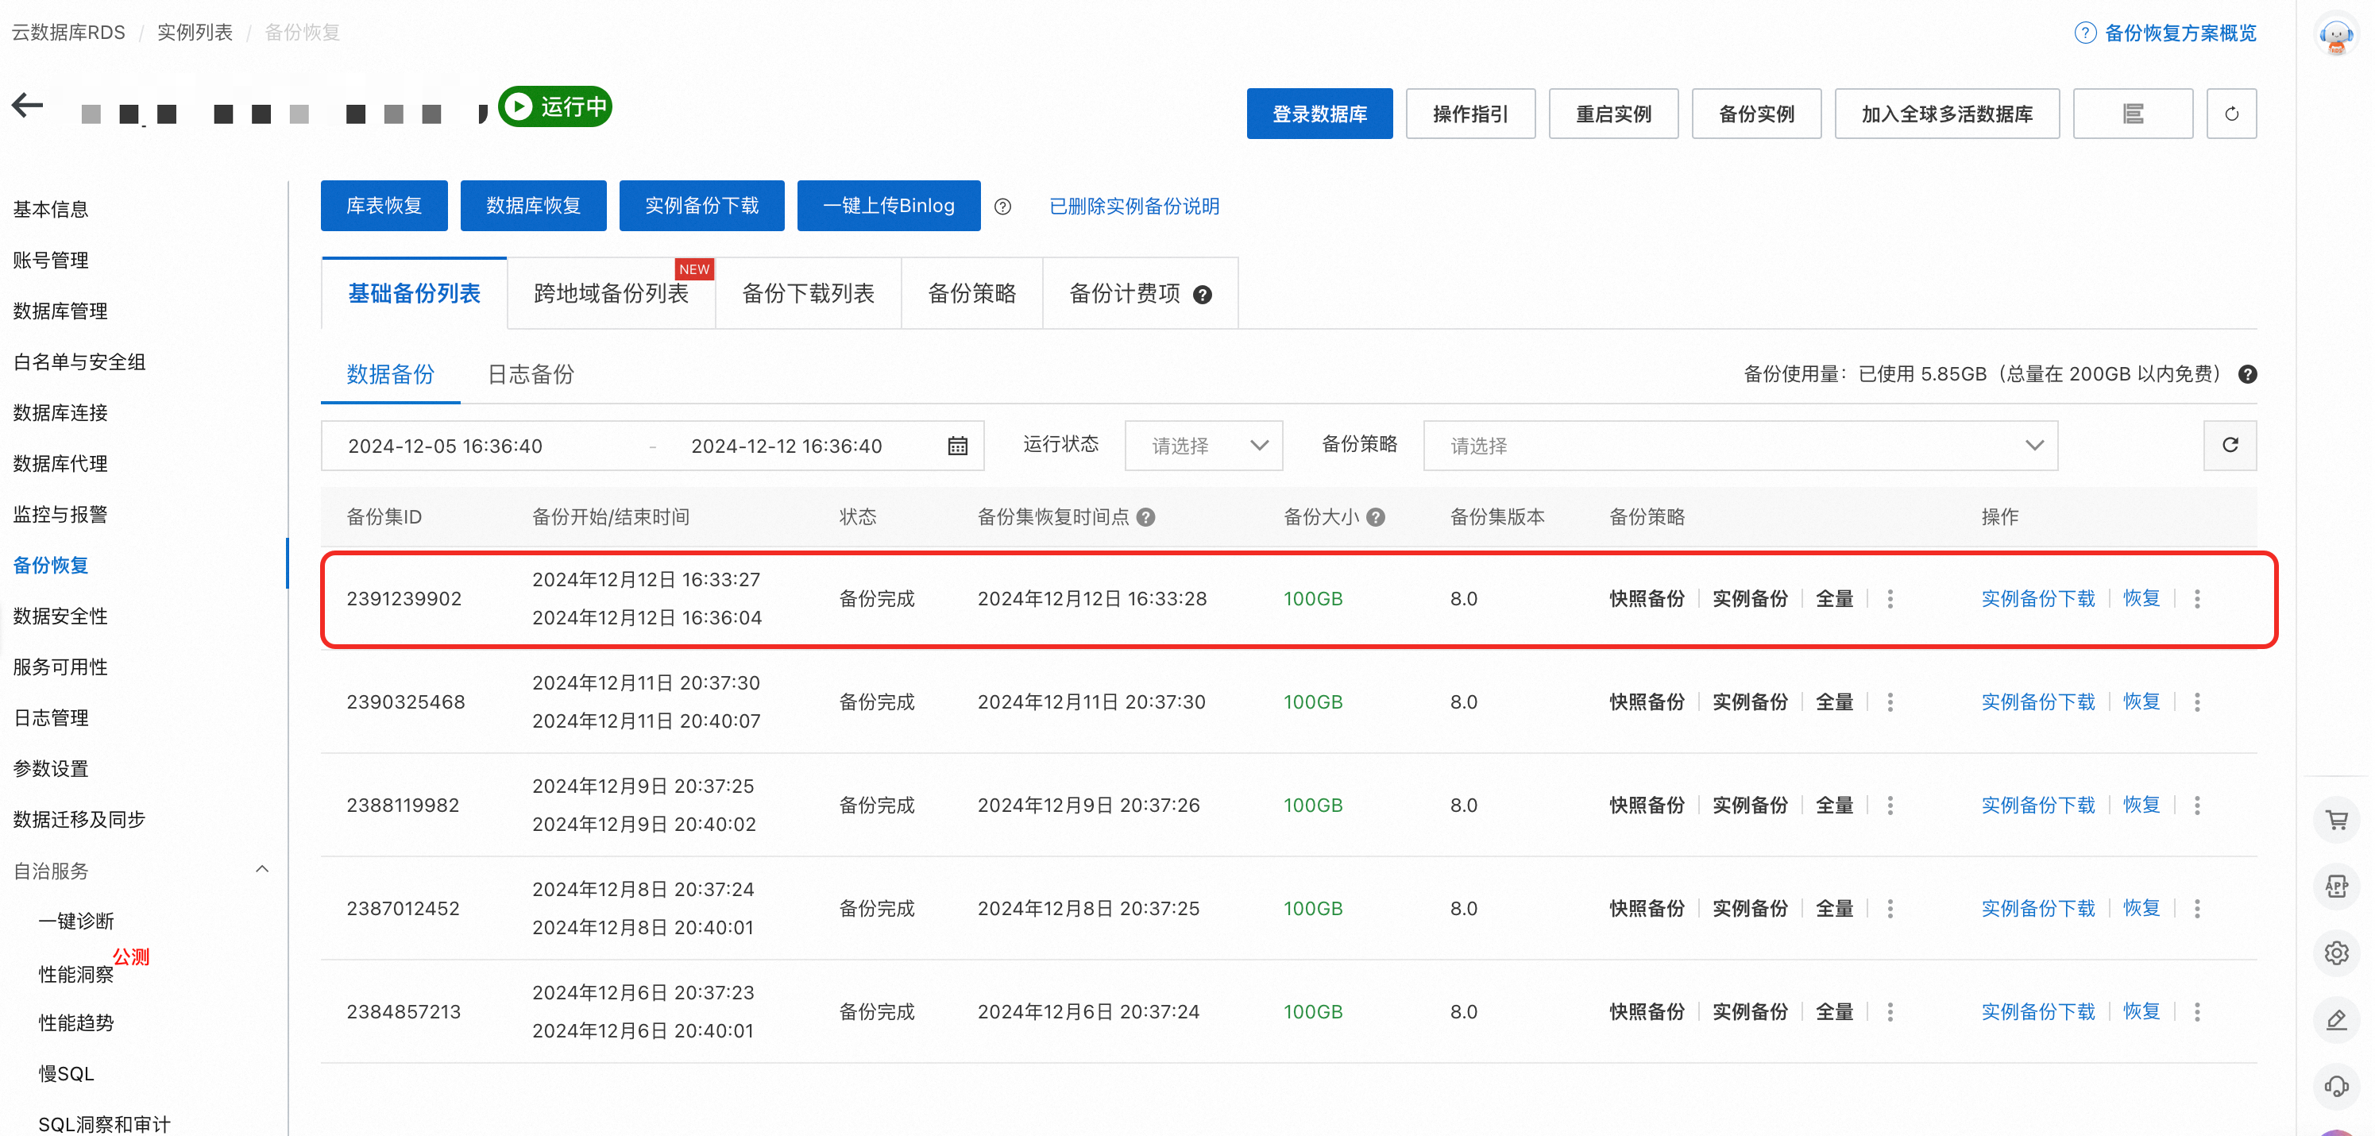Click the 备份实例 button
Screen dimensions: 2375x1136
[x=1756, y=114]
